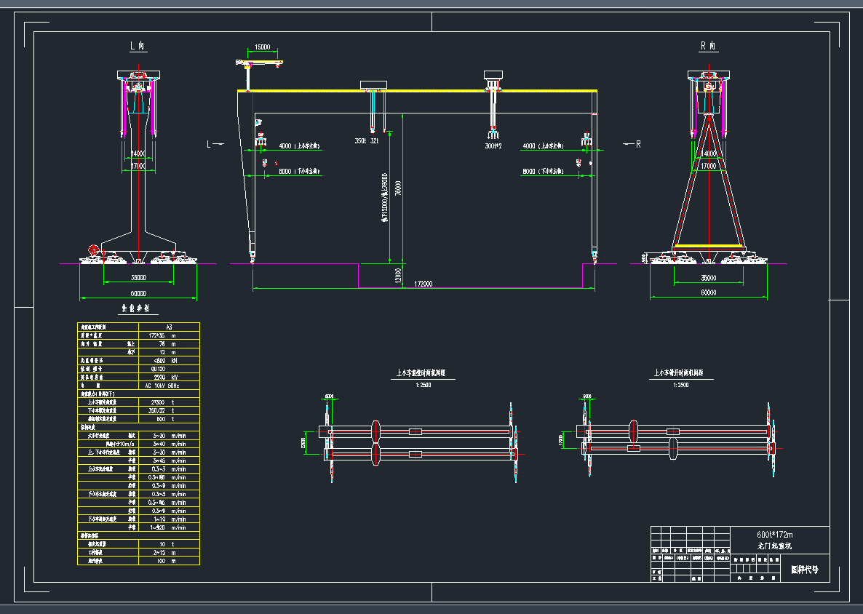The height and width of the screenshot is (614, 863).
Task: Click the QU120 rail type table cell
Action: click(159, 369)
